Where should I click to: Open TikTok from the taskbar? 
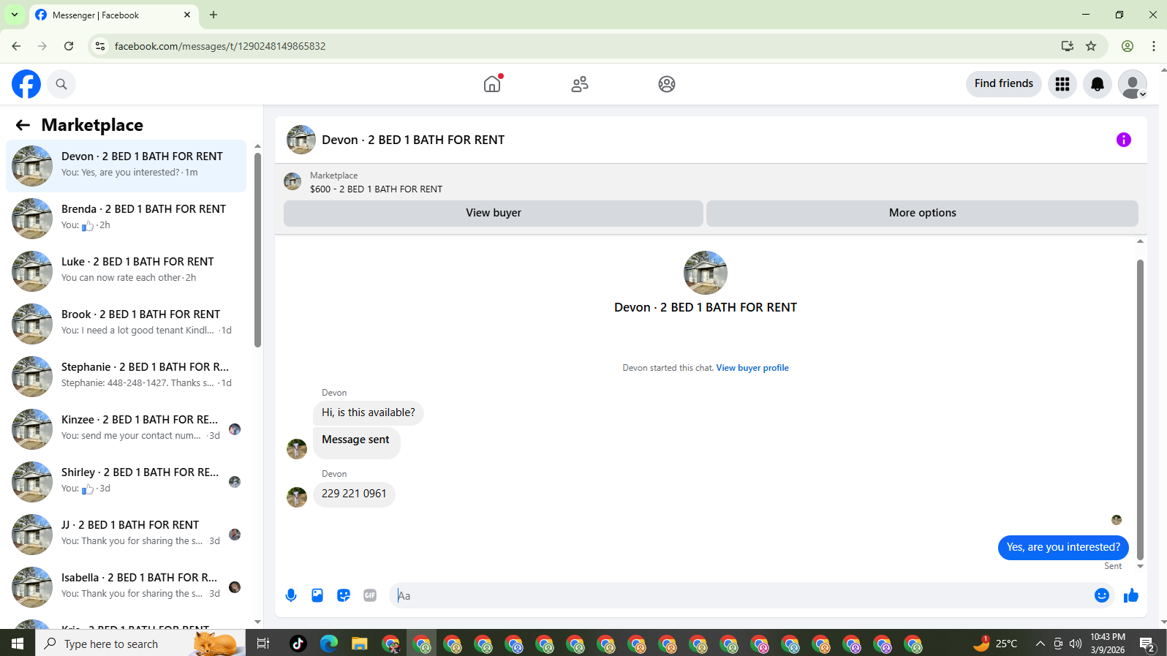click(298, 644)
